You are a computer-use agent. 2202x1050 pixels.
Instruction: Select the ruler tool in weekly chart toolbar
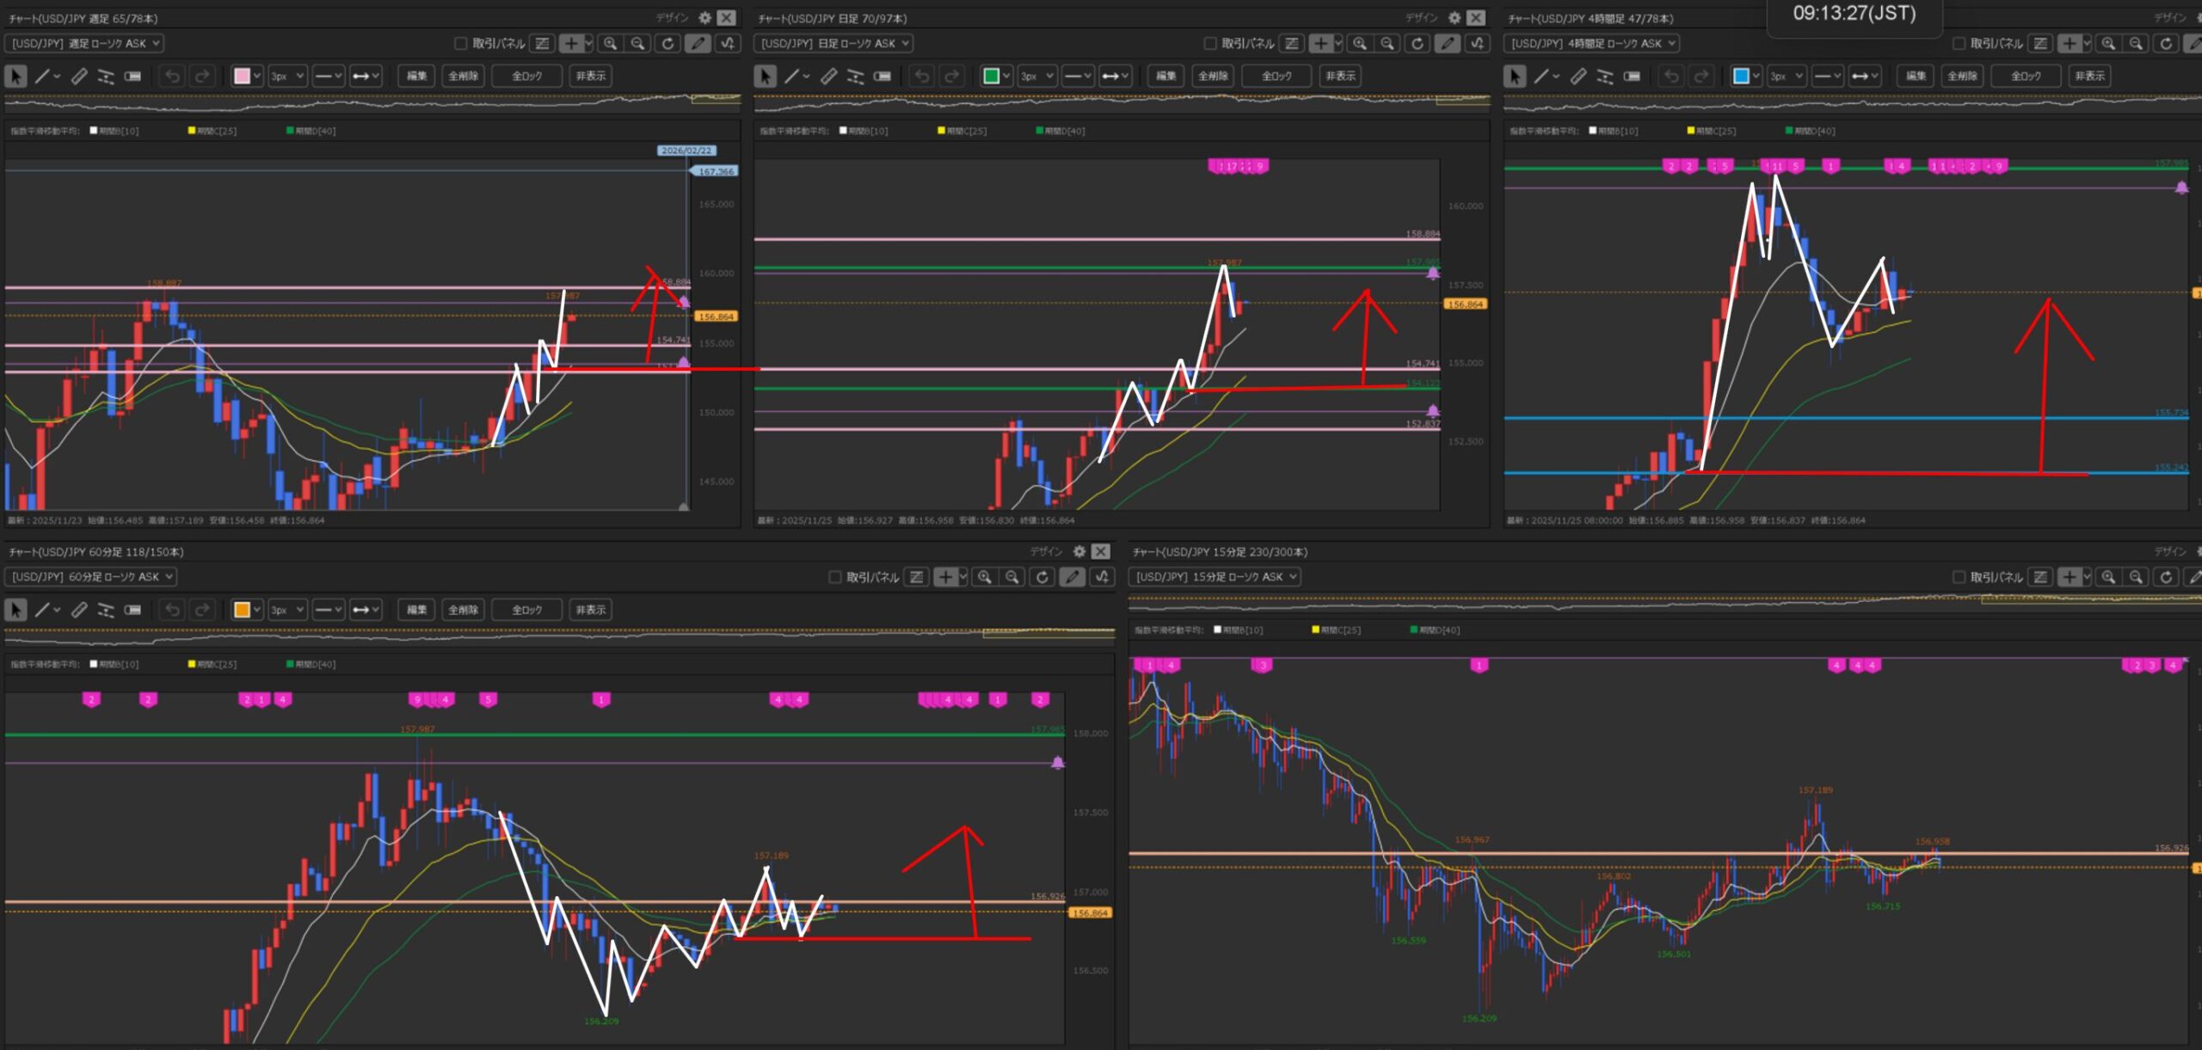[x=78, y=77]
